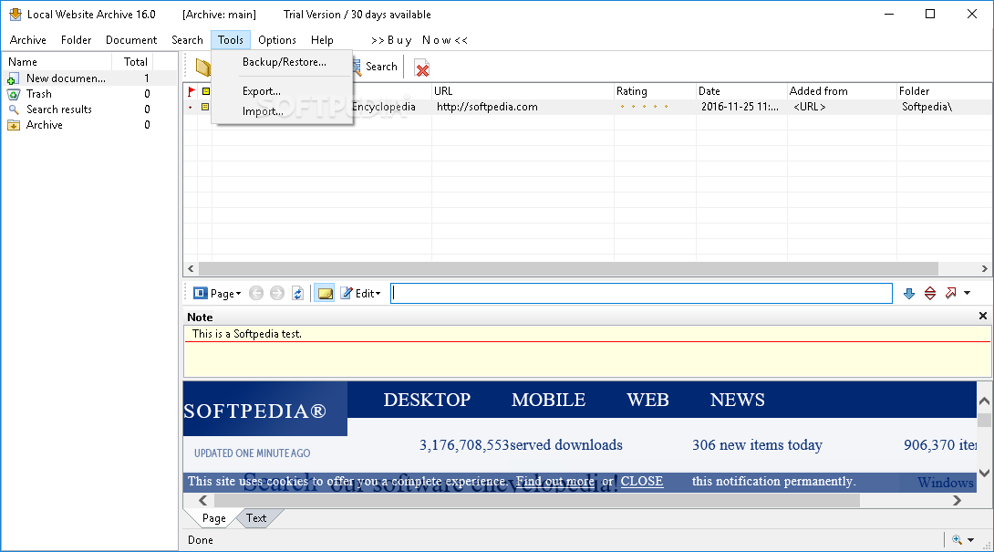Go back with the left arrow navigation icon

[x=256, y=293]
